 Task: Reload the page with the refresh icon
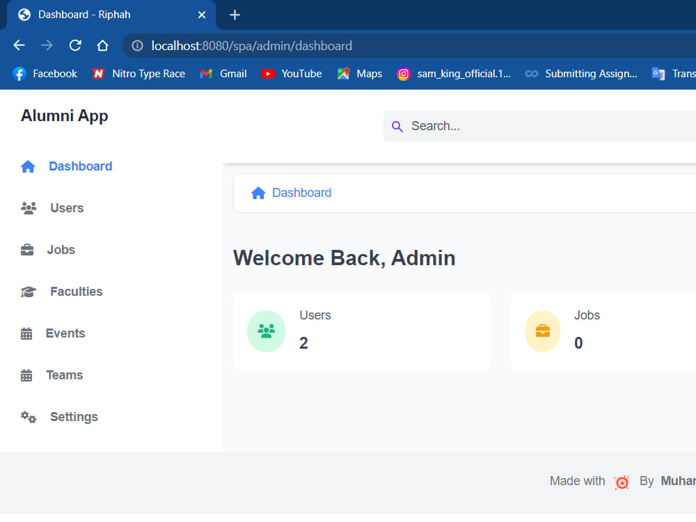pos(75,45)
